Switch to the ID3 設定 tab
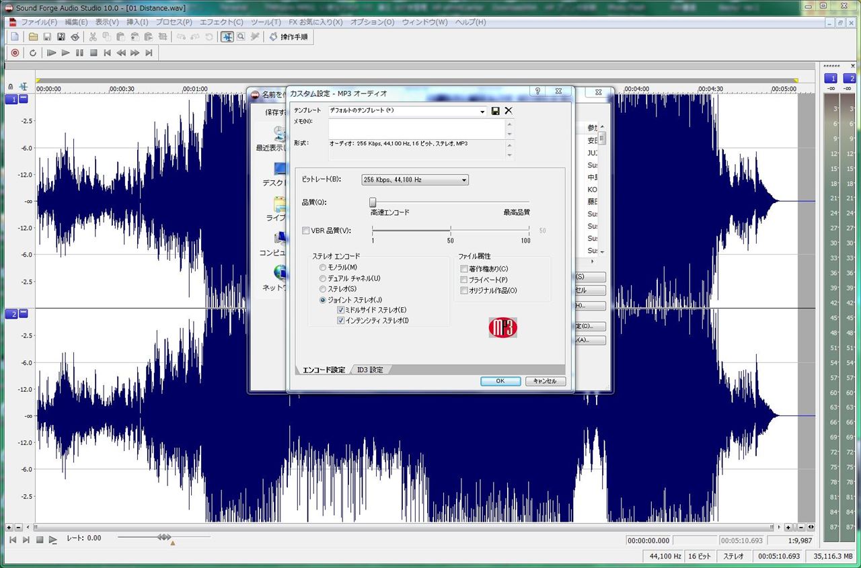The image size is (861, 568). pyautogui.click(x=370, y=370)
